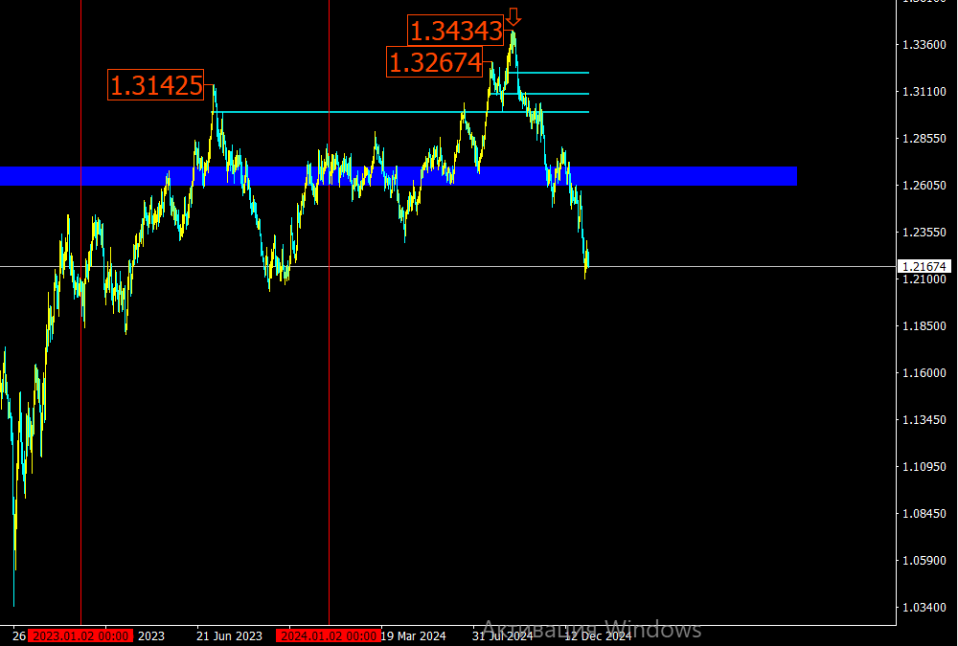Click the 1.08450 level on price scale

[x=924, y=514]
